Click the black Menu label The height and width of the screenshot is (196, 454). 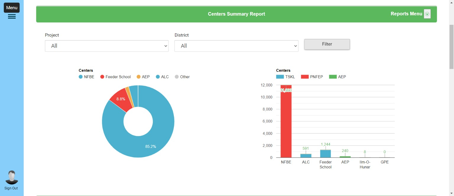[x=12, y=8]
